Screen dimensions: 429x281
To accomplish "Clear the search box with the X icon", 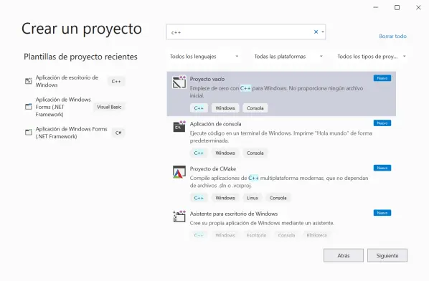I will click(x=316, y=32).
